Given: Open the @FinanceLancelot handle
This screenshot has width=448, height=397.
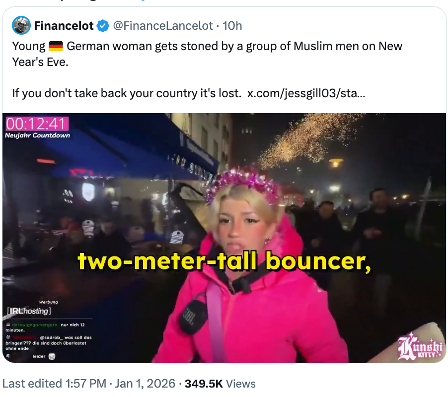Looking at the screenshot, I should point(163,26).
